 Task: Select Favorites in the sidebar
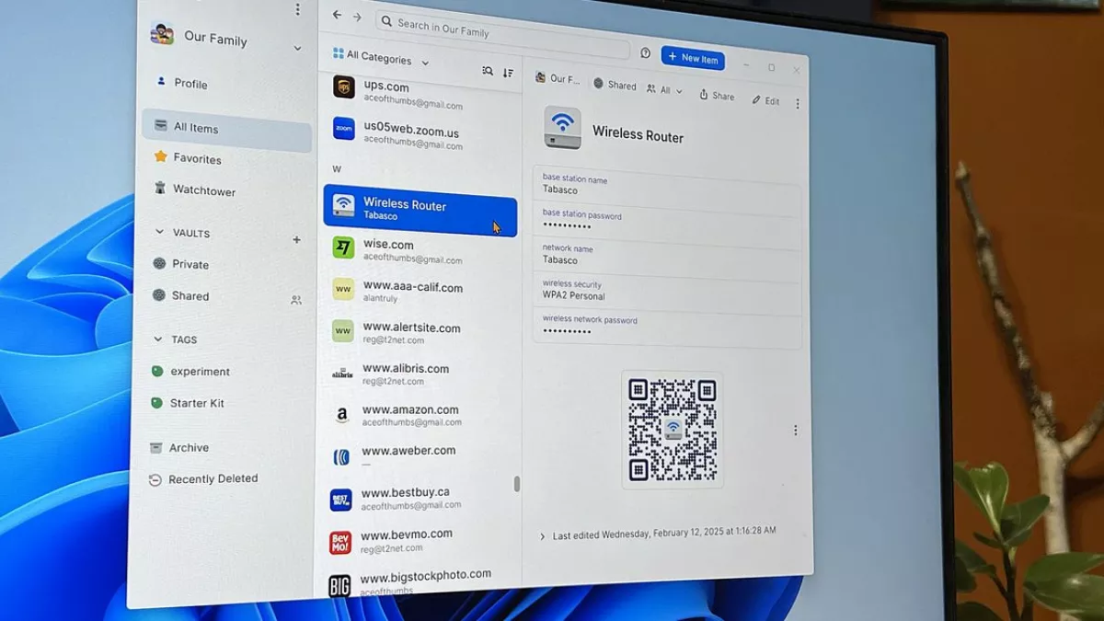click(197, 159)
